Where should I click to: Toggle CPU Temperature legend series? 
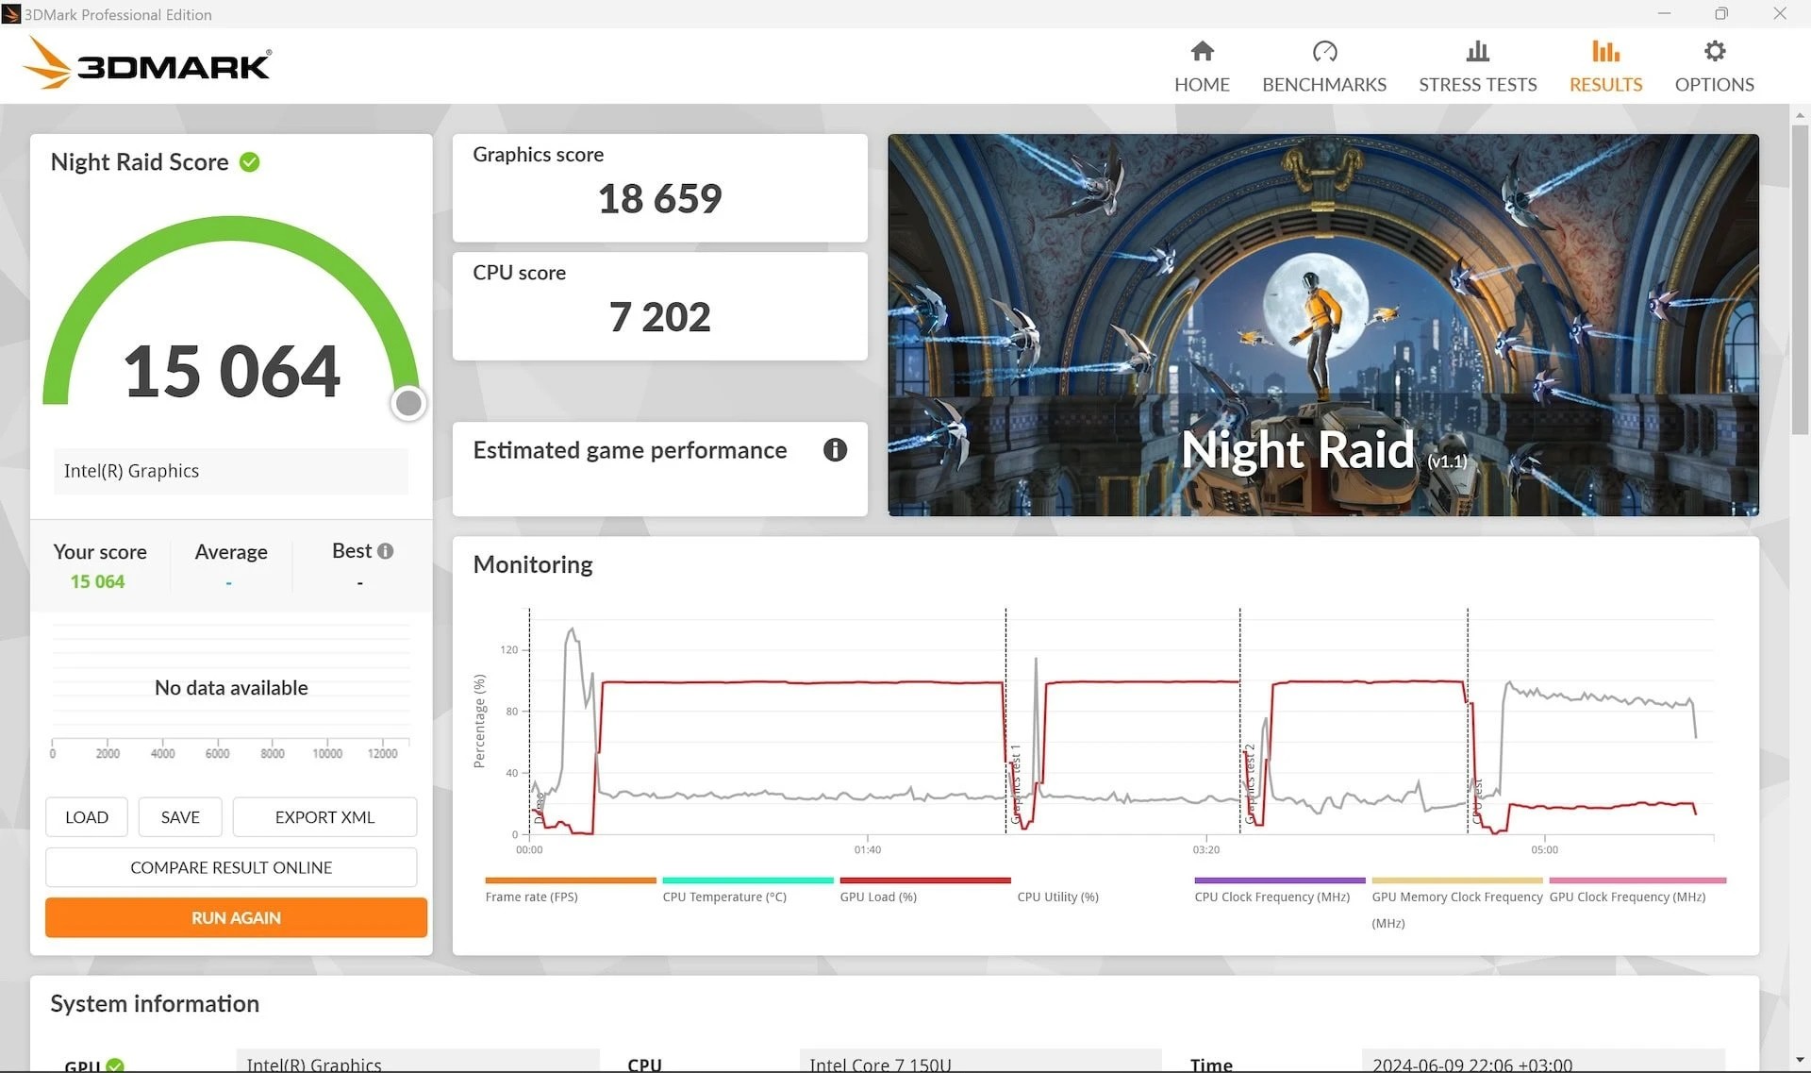pyautogui.click(x=723, y=897)
